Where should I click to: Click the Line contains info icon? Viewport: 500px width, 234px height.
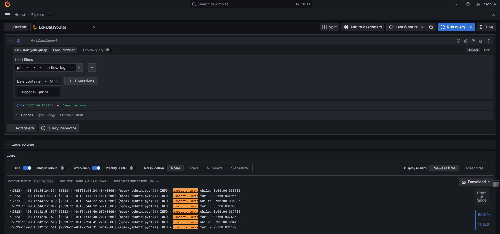[51, 81]
